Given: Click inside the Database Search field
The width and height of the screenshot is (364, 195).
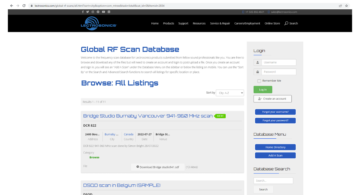Looking at the screenshot, I should [273, 180].
